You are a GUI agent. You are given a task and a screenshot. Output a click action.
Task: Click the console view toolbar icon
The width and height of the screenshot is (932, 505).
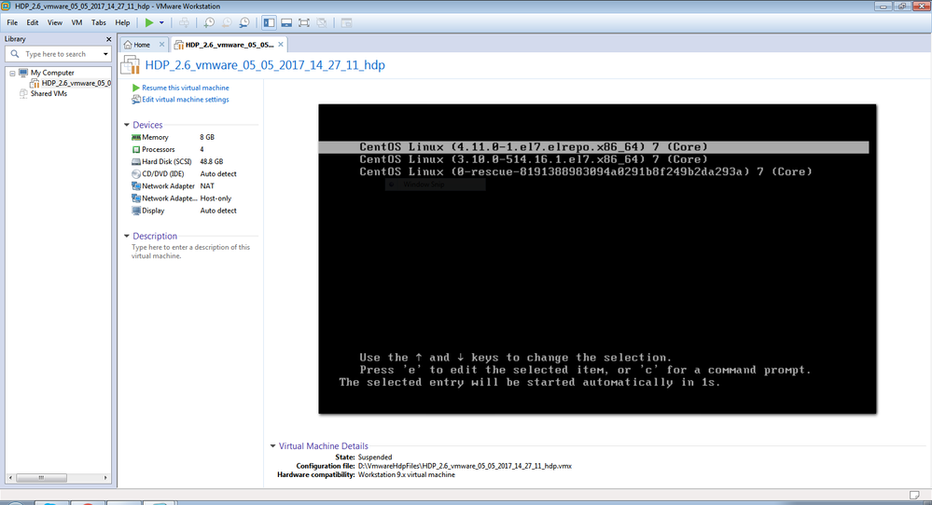[x=346, y=22]
